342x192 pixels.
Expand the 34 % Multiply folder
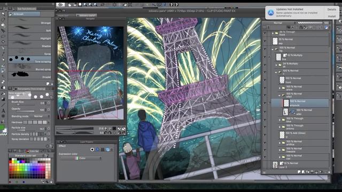[x=276, y=65]
